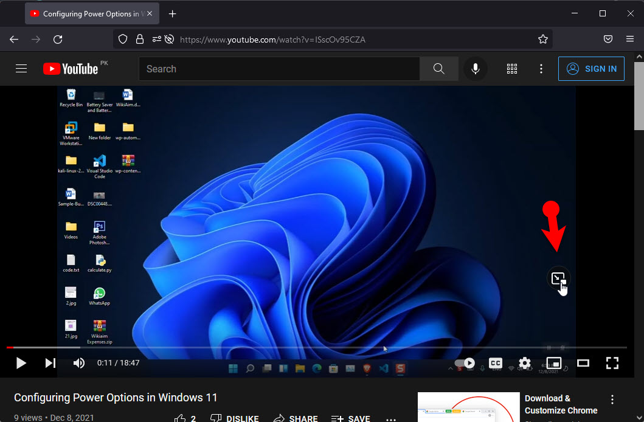Open the Firefox application menu

tap(630, 39)
